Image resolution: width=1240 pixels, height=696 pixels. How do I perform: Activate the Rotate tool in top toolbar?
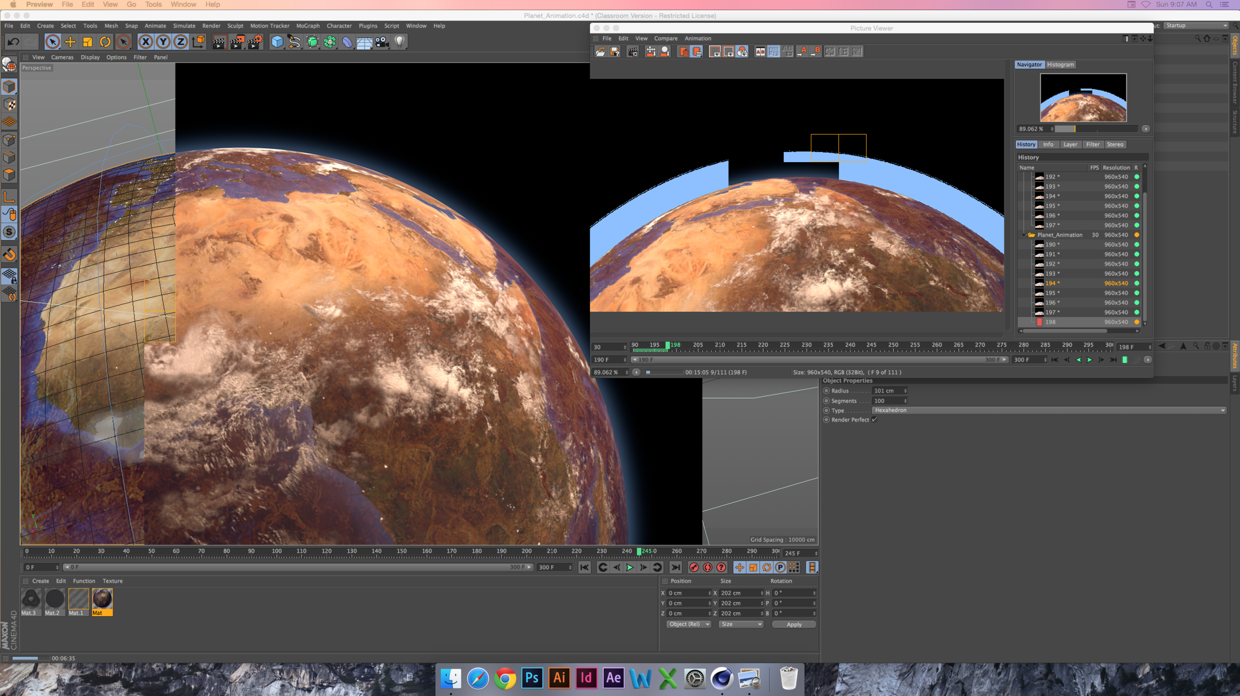[105, 42]
